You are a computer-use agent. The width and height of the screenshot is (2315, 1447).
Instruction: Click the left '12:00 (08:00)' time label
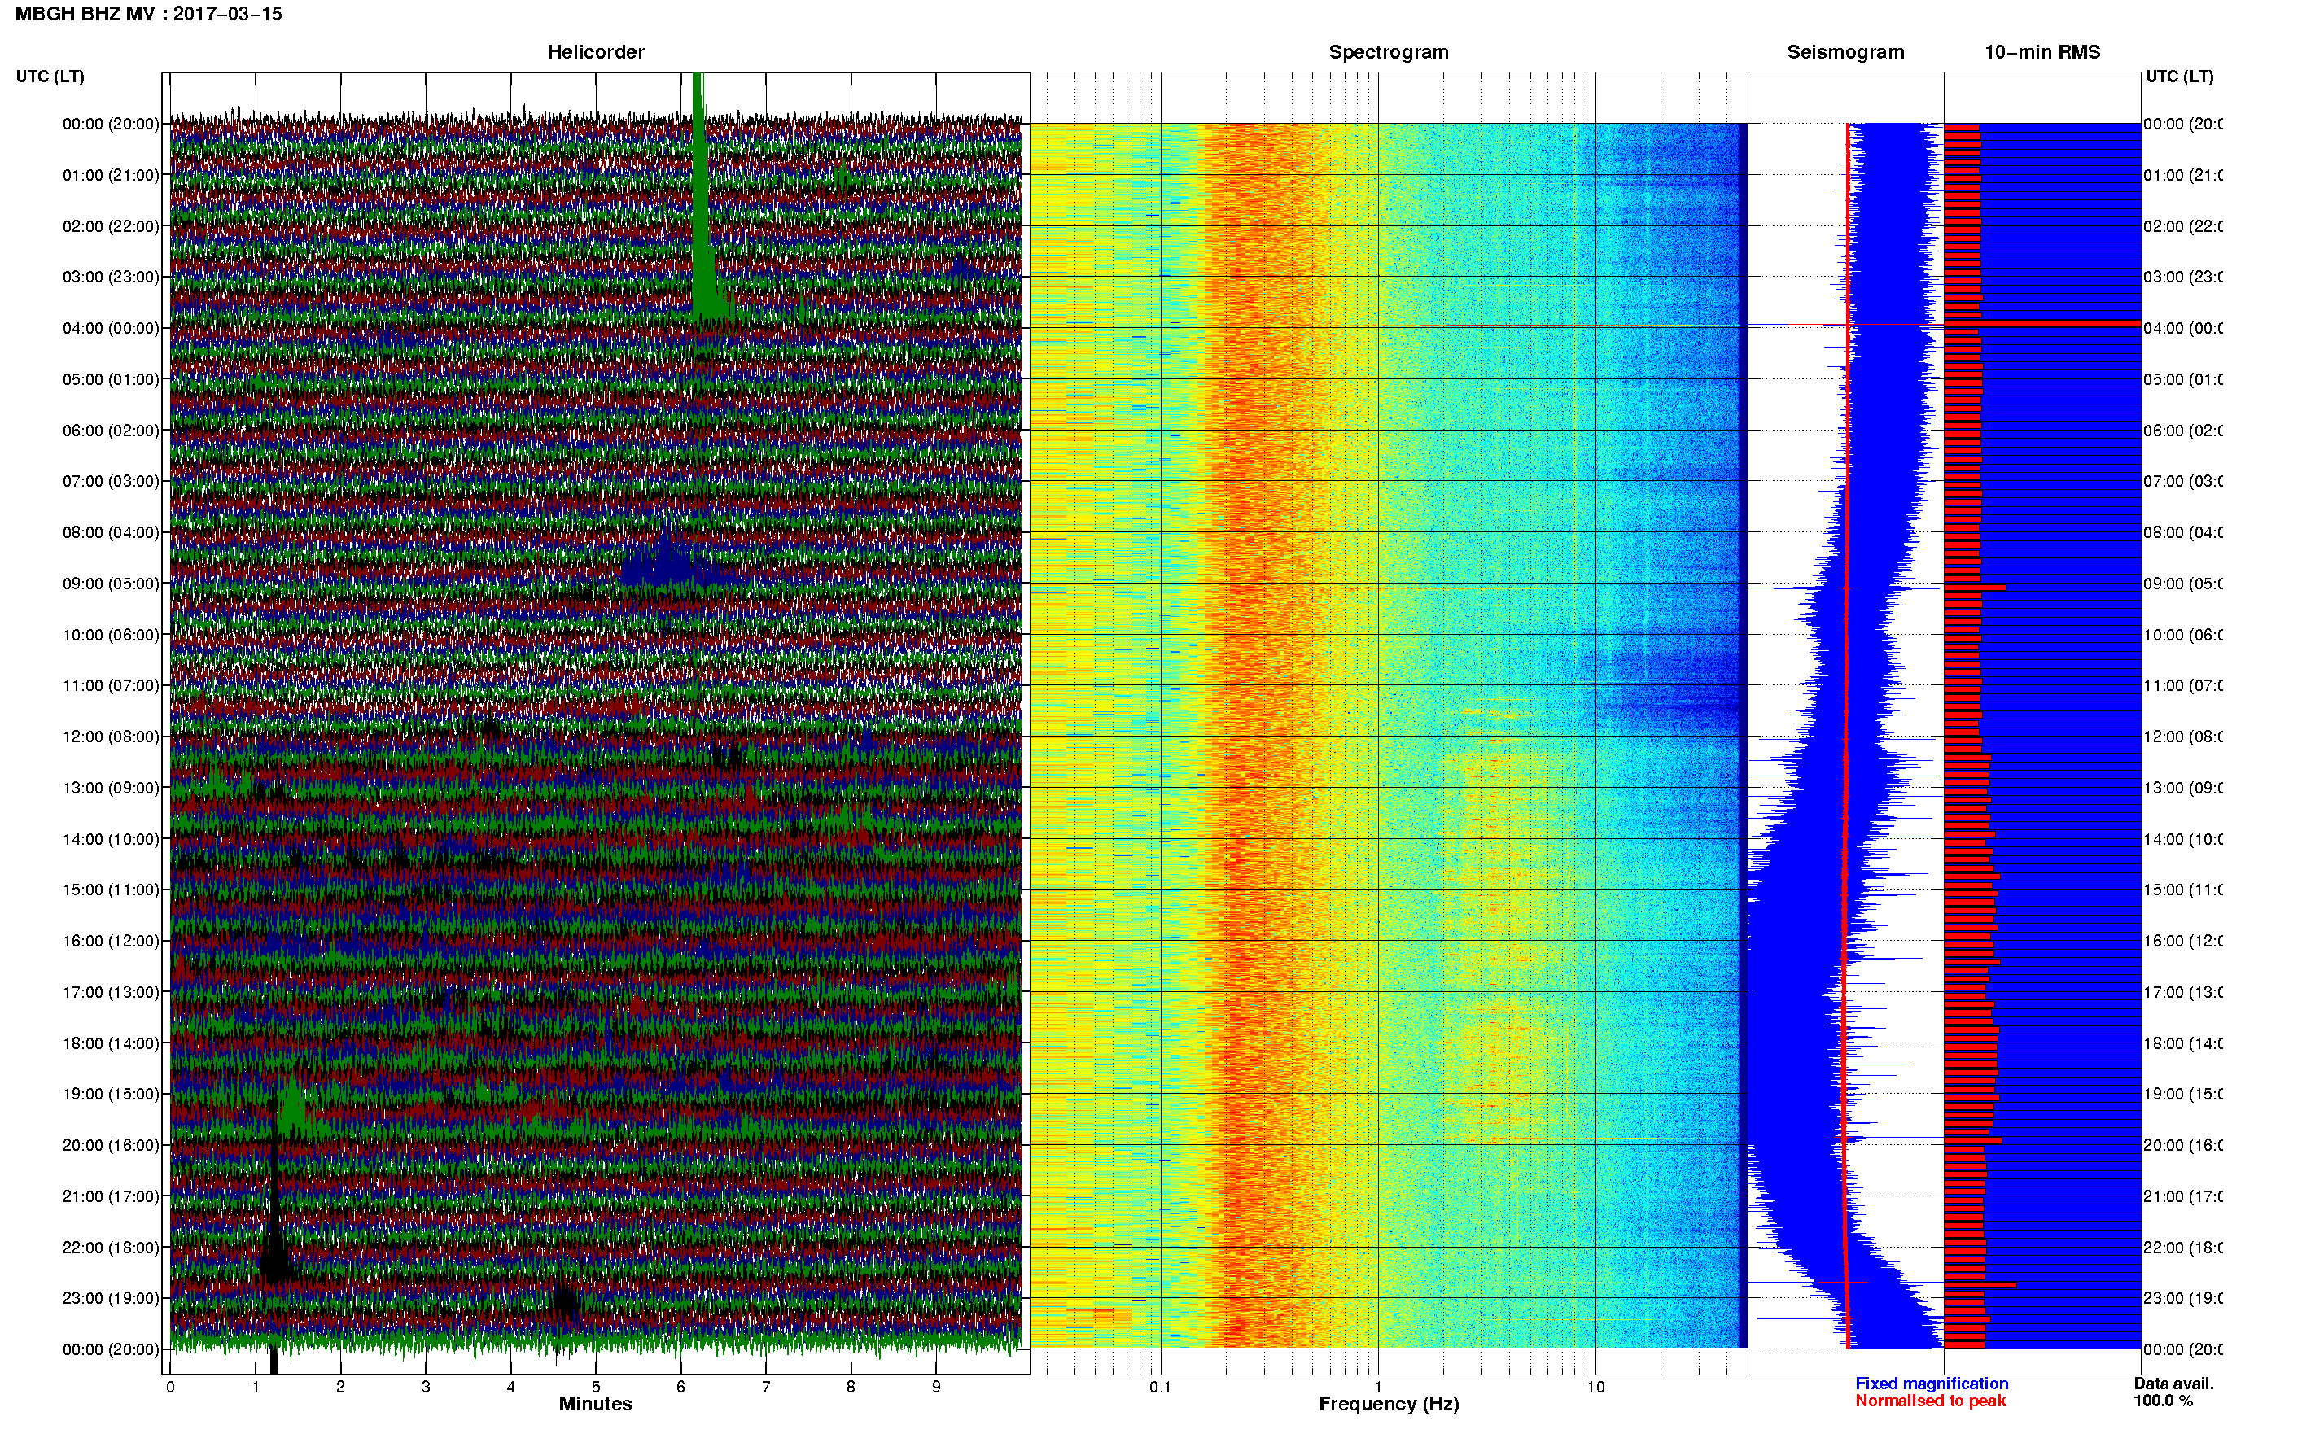click(111, 737)
